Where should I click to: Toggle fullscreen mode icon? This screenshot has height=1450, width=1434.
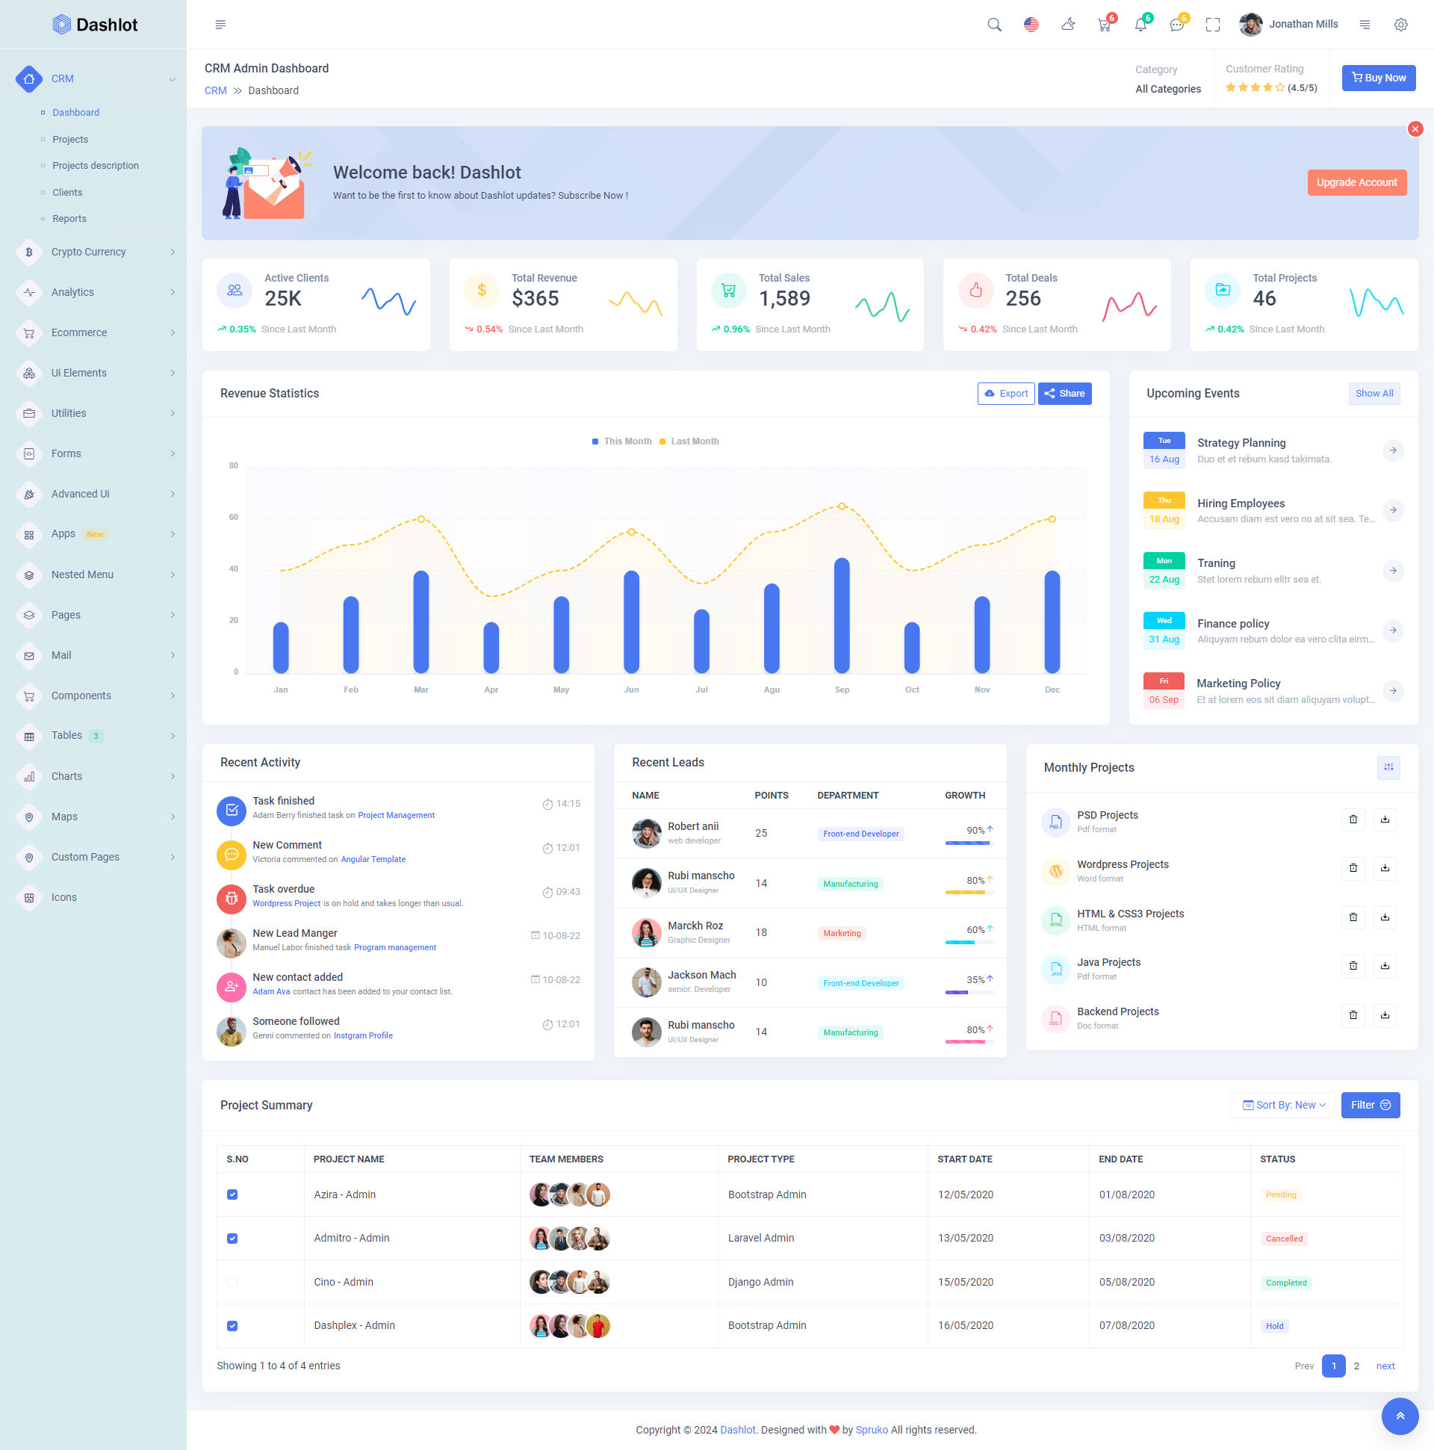click(1212, 25)
